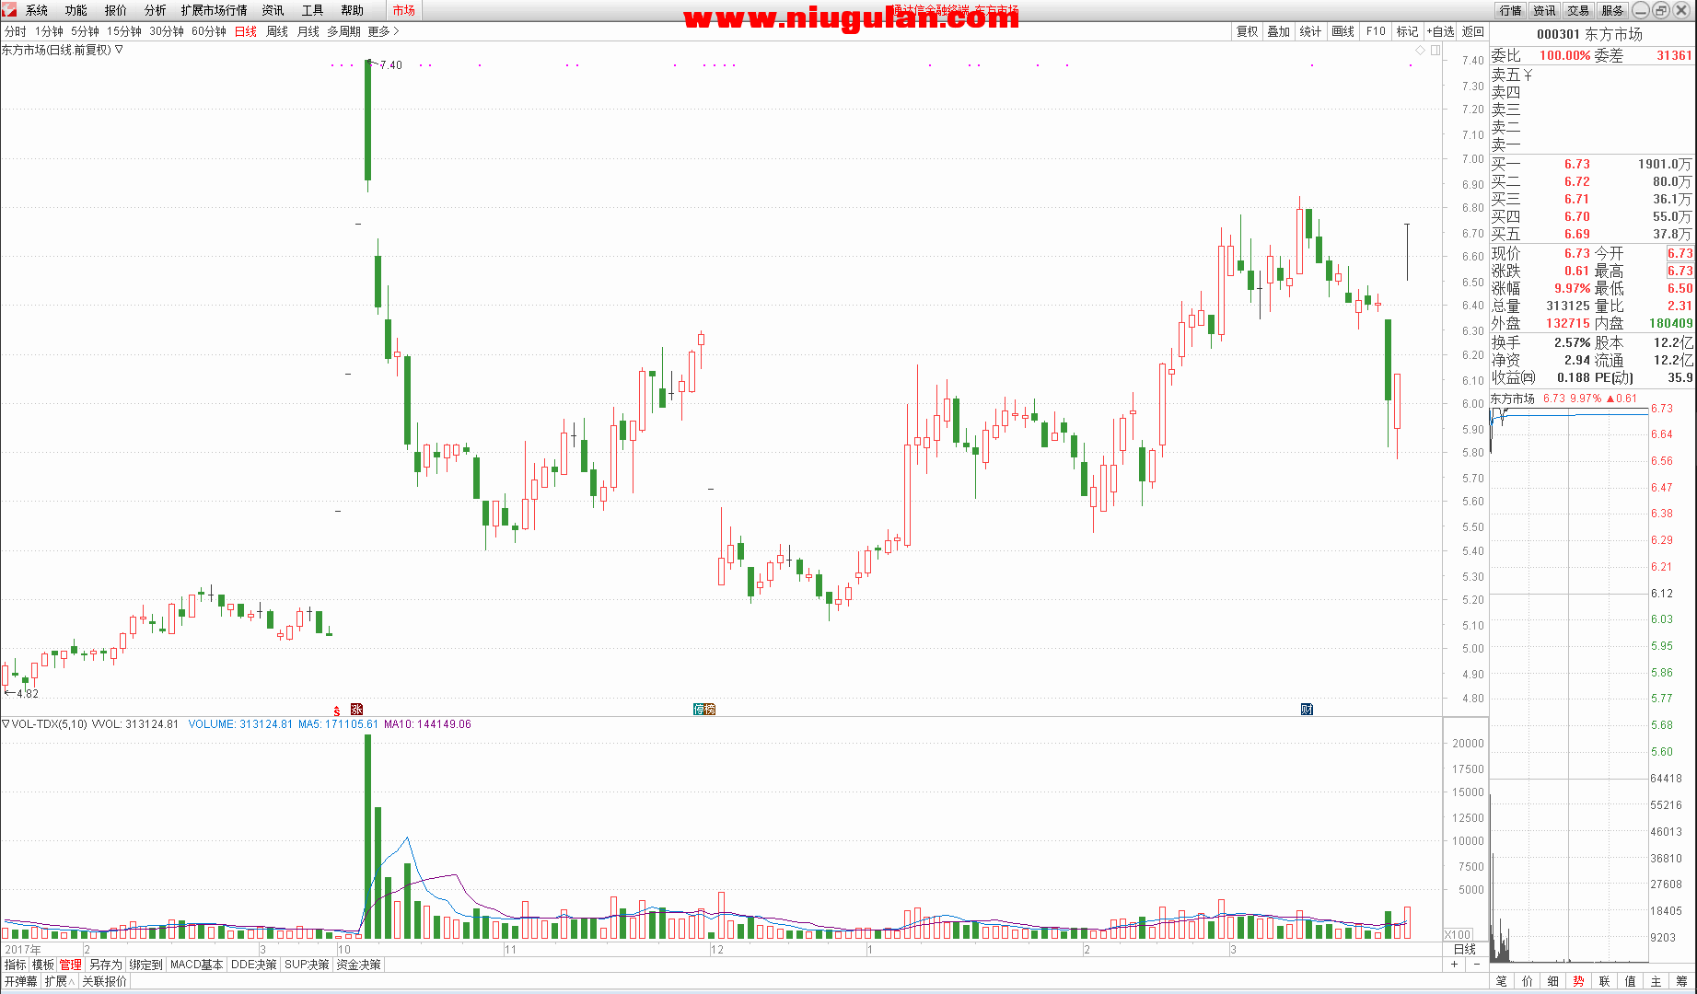Screen dimensions: 1697x994
Task: Open the 功能 menu
Action: point(76,10)
